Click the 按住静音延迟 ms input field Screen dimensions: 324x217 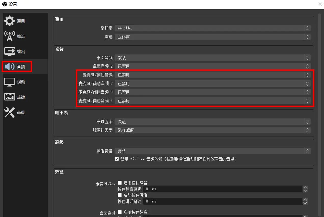[x=223, y=189]
